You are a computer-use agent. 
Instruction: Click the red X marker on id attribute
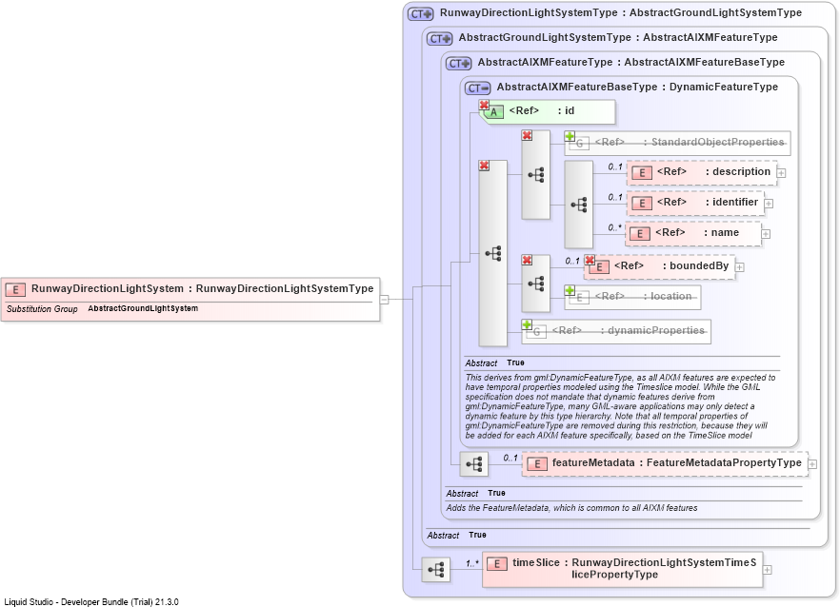[x=484, y=105]
